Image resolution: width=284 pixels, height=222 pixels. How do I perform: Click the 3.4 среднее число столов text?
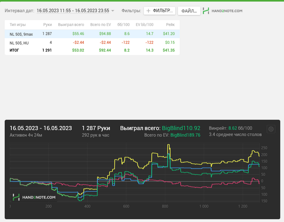point(235,134)
